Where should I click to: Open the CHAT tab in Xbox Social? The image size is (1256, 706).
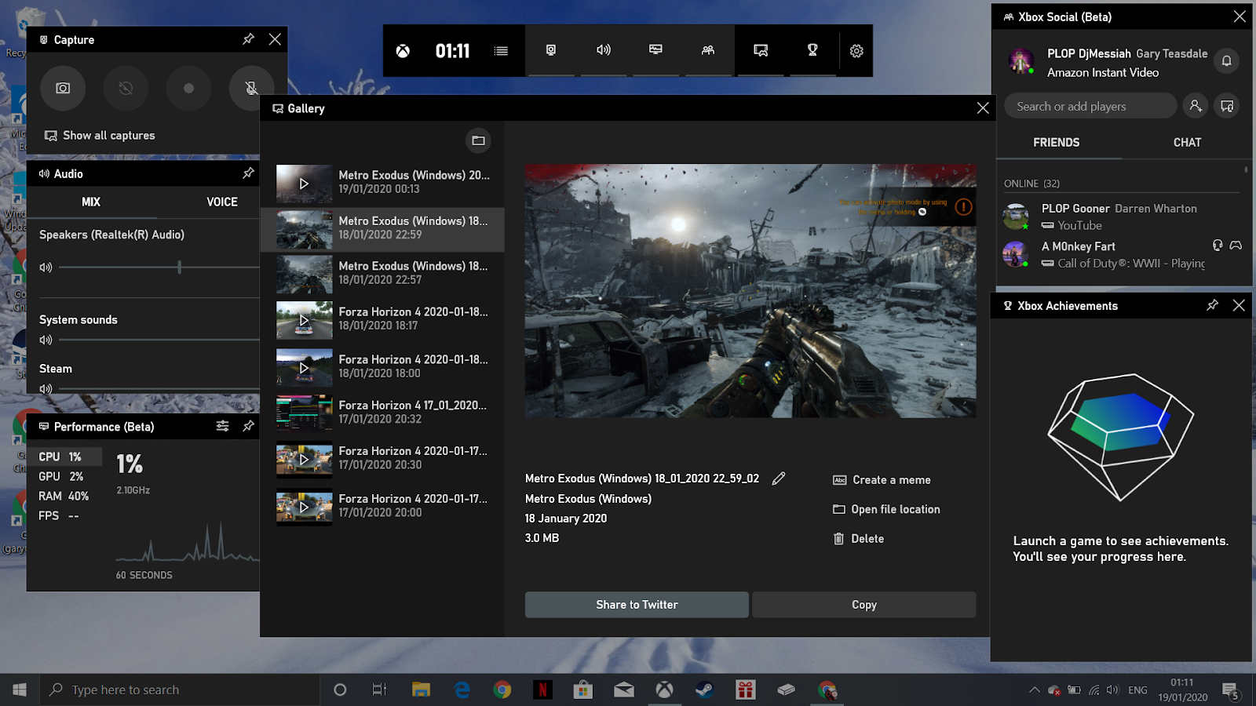(1187, 143)
